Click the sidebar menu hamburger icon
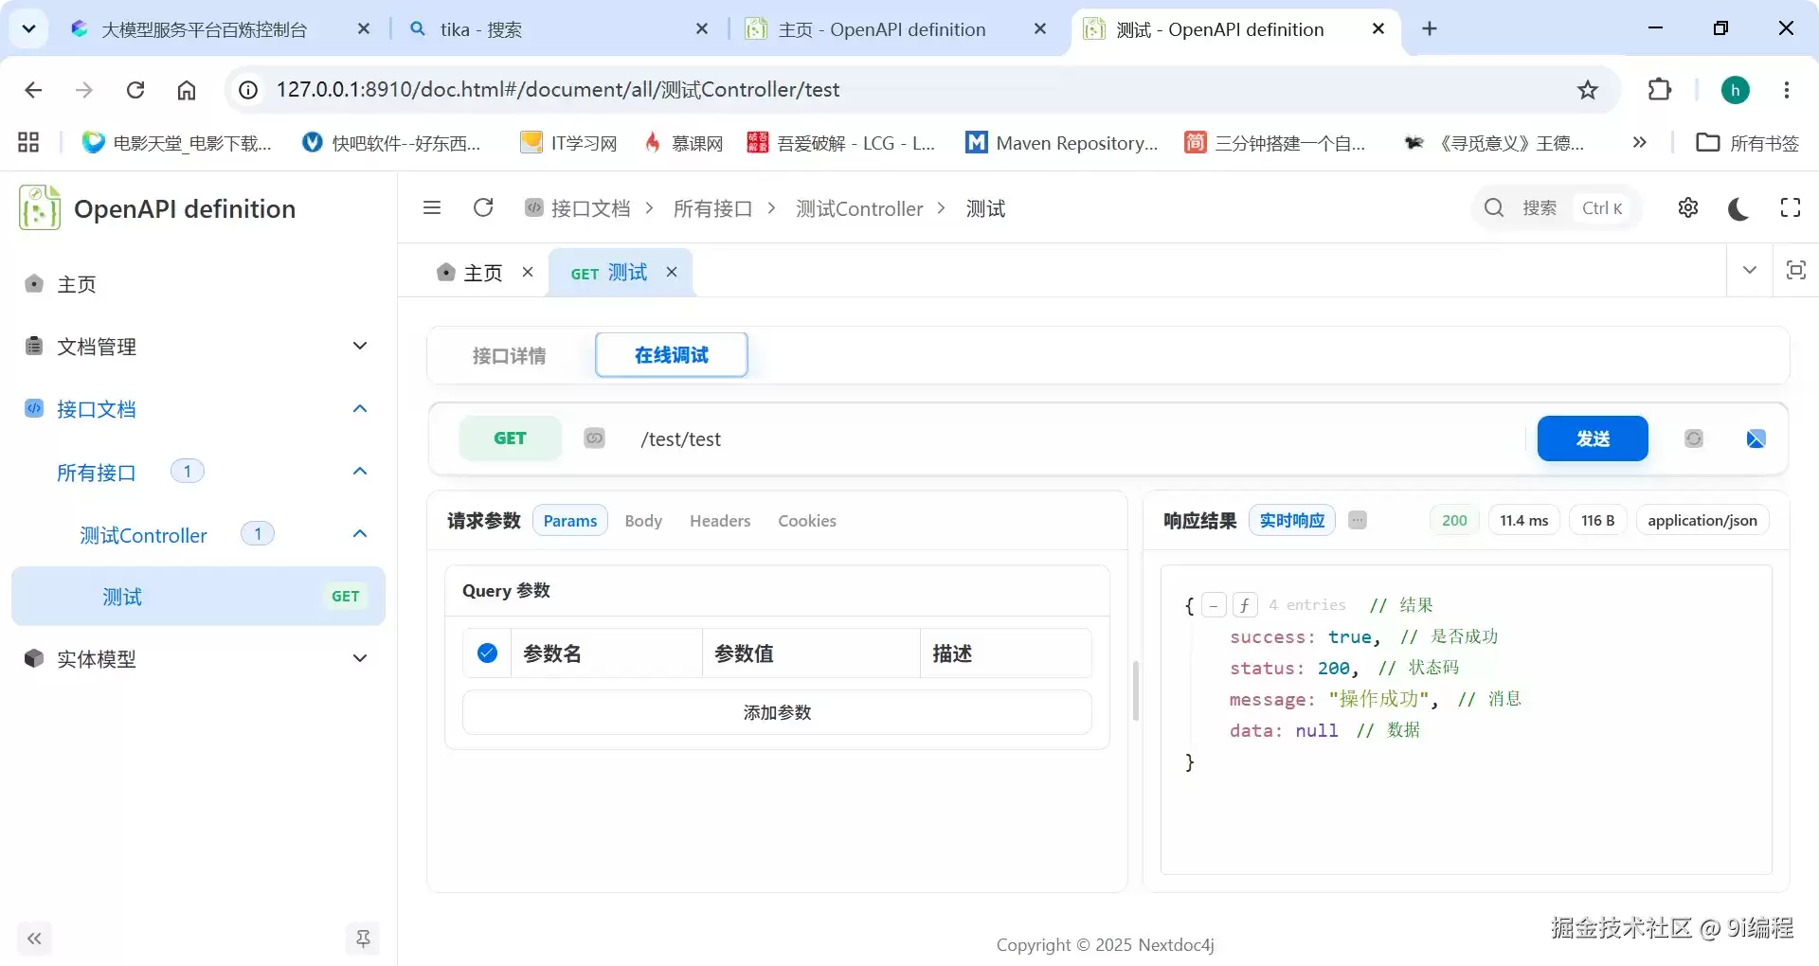The height and width of the screenshot is (966, 1819). (x=432, y=207)
